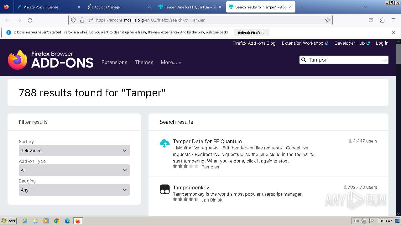Expand the Add-on Type dropdown
The width and height of the screenshot is (401, 225).
click(74, 170)
